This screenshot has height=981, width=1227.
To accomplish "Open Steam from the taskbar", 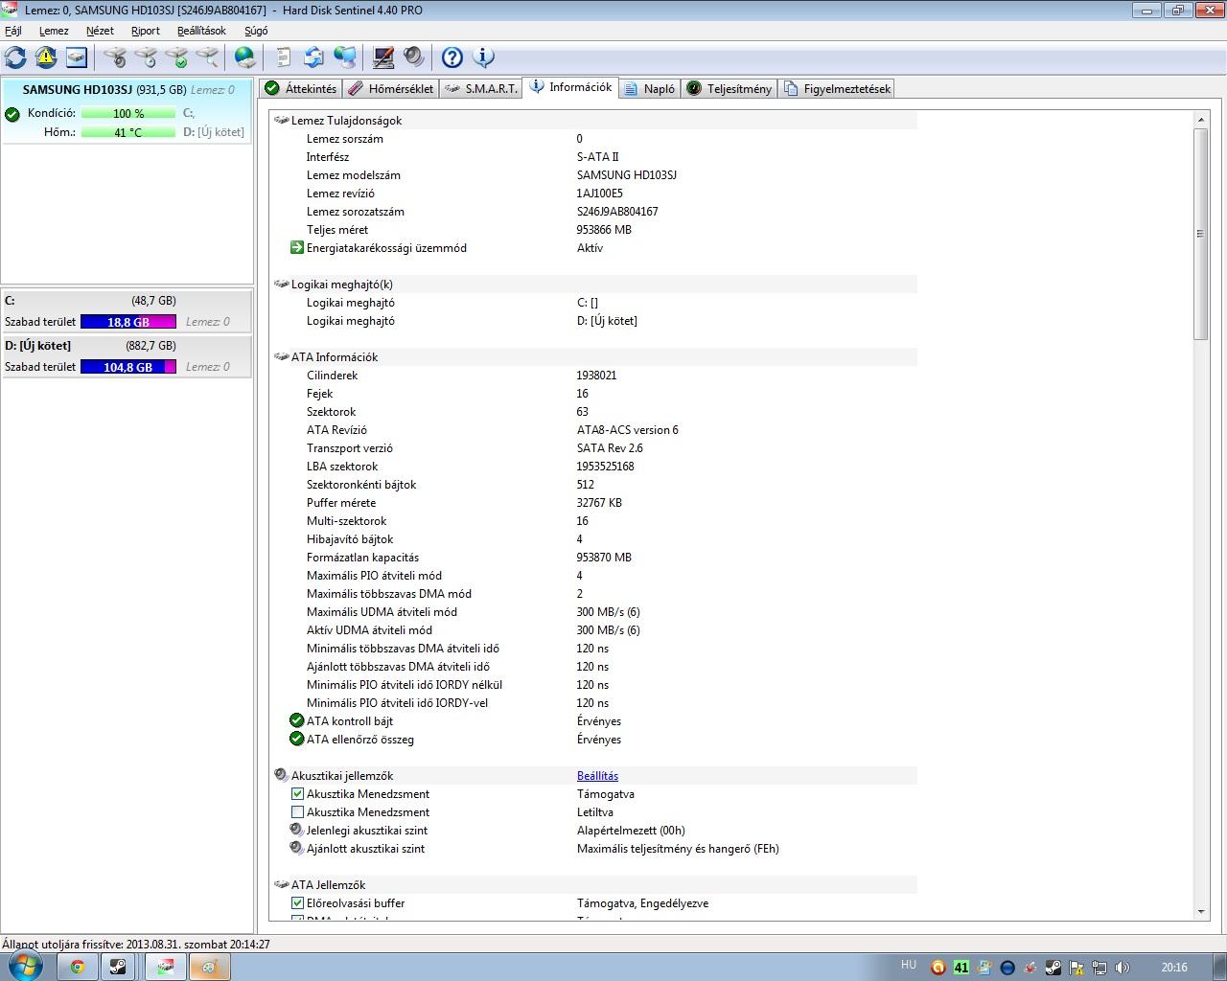I will coord(118,967).
